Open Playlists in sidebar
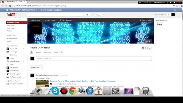The image size is (183, 103). pyautogui.click(x=9, y=31)
